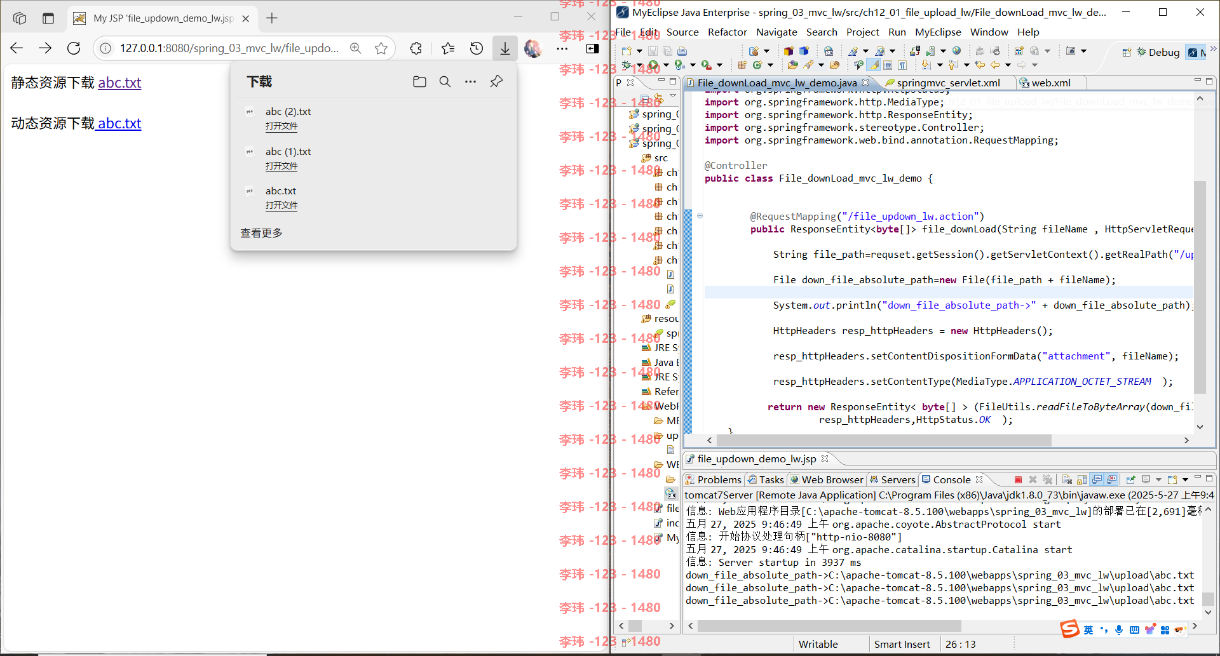Click the Edge History clock icon
The height and width of the screenshot is (656, 1220).
point(477,48)
